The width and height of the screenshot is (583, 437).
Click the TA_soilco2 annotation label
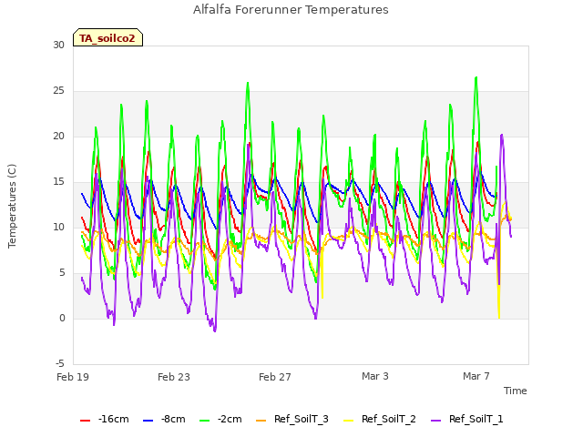pos(107,37)
